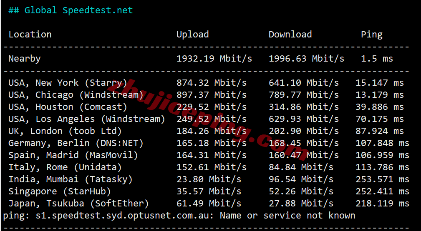Image resolution: width=421 pixels, height=231 pixels.
Task: Click the "USA, Los Angeles (Windstream)" entry
Action: pyautogui.click(x=87, y=119)
